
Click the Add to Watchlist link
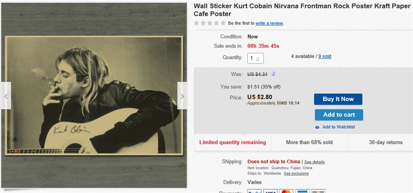[x=339, y=127]
